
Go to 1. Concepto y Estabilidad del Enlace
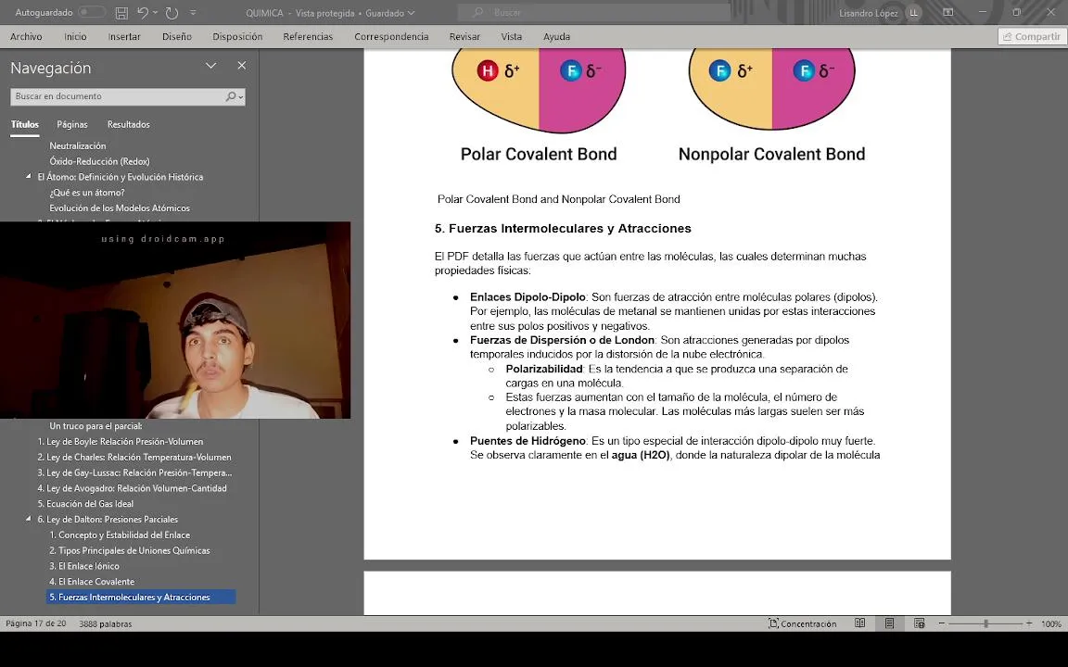120,535
